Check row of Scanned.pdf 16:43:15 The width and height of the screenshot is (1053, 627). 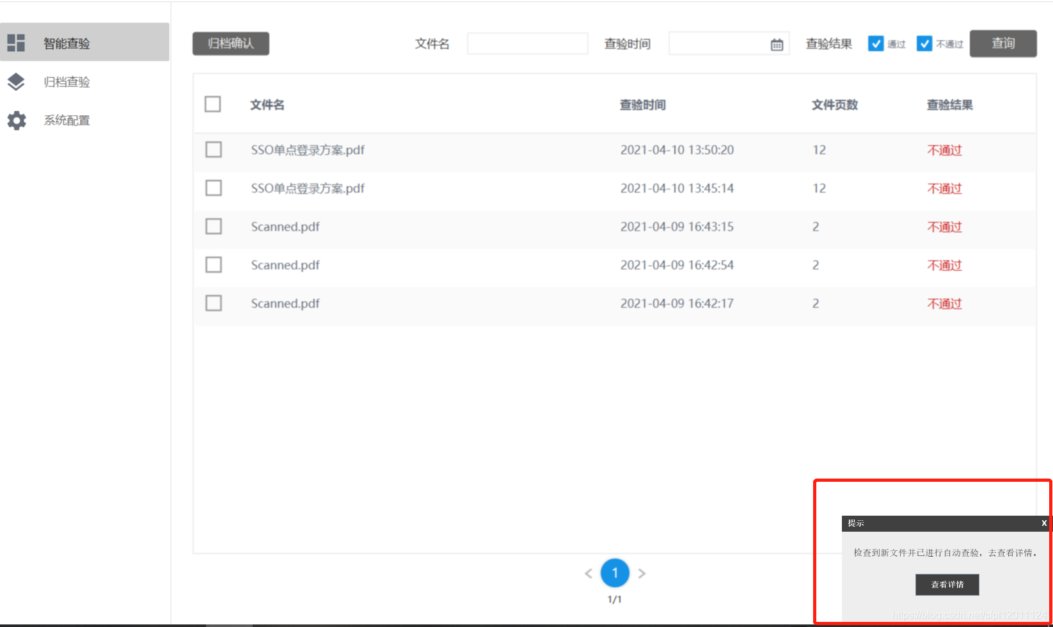214,226
